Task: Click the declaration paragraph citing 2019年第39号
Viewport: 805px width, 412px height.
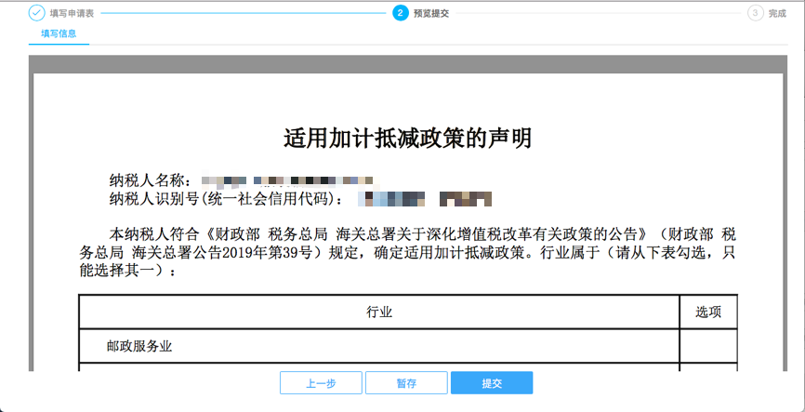Action: point(407,251)
